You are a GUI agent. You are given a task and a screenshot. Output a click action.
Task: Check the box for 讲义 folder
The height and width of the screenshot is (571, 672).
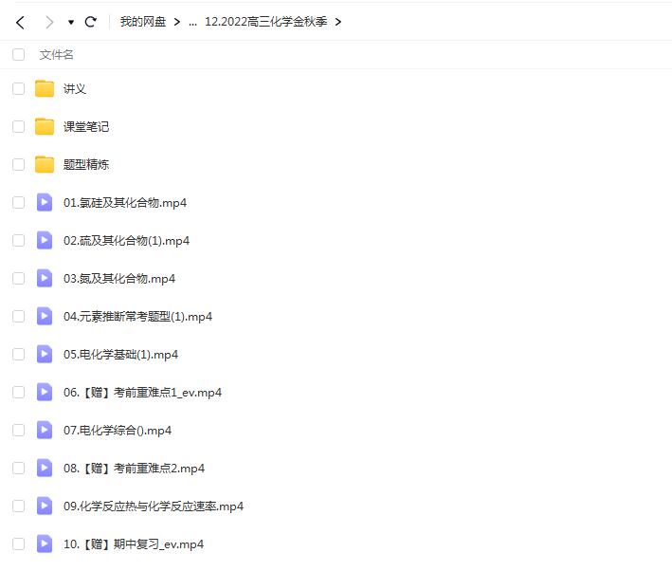click(18, 88)
